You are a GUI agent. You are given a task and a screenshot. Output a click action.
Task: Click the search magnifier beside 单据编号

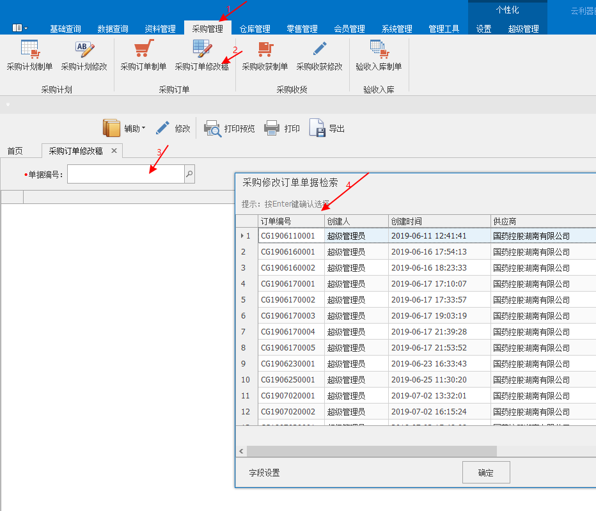click(189, 174)
